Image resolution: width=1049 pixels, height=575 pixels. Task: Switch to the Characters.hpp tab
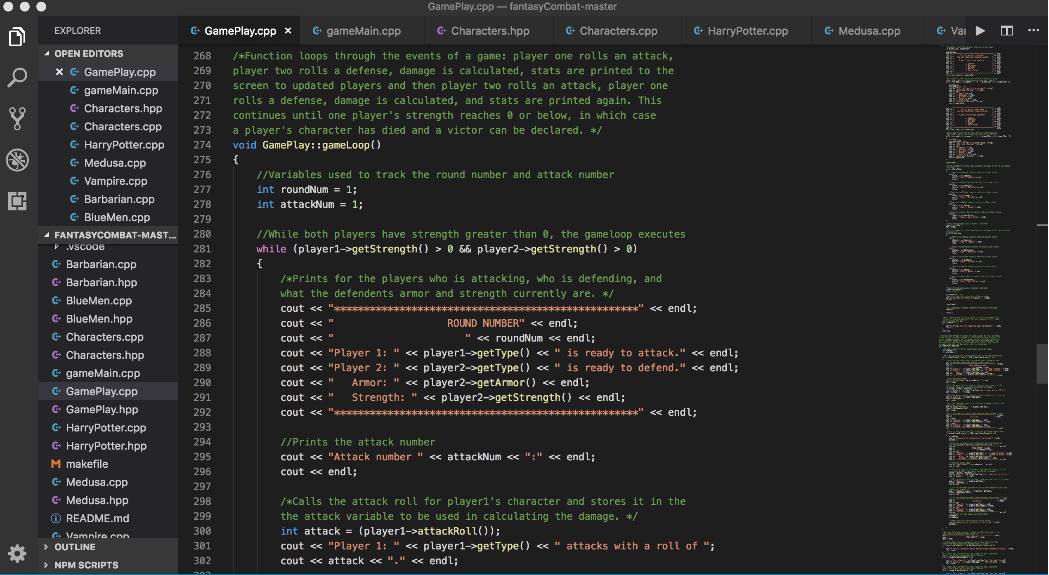point(489,31)
